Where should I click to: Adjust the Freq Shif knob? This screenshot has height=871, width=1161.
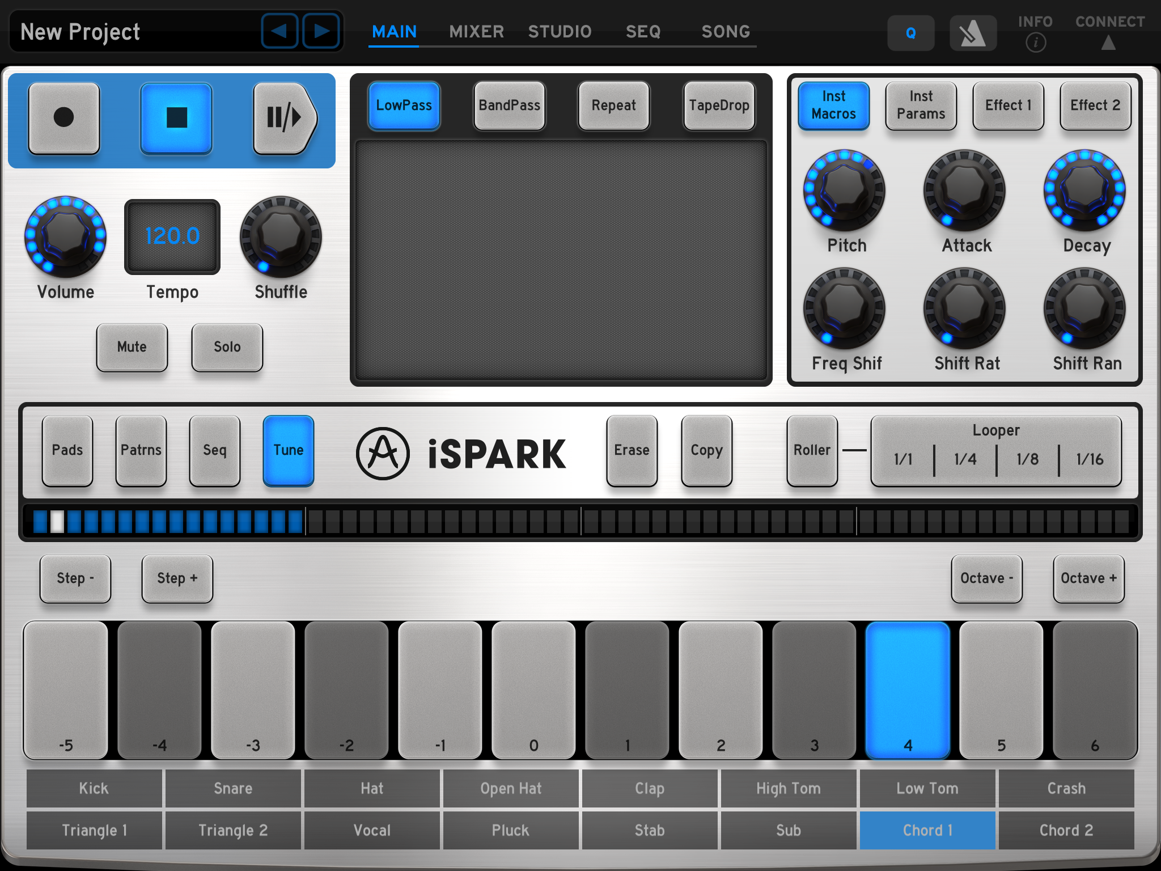coord(844,308)
